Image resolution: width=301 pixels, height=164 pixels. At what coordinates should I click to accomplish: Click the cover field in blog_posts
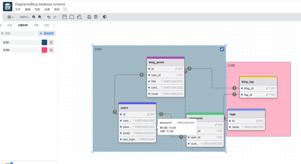[x=166, y=94]
